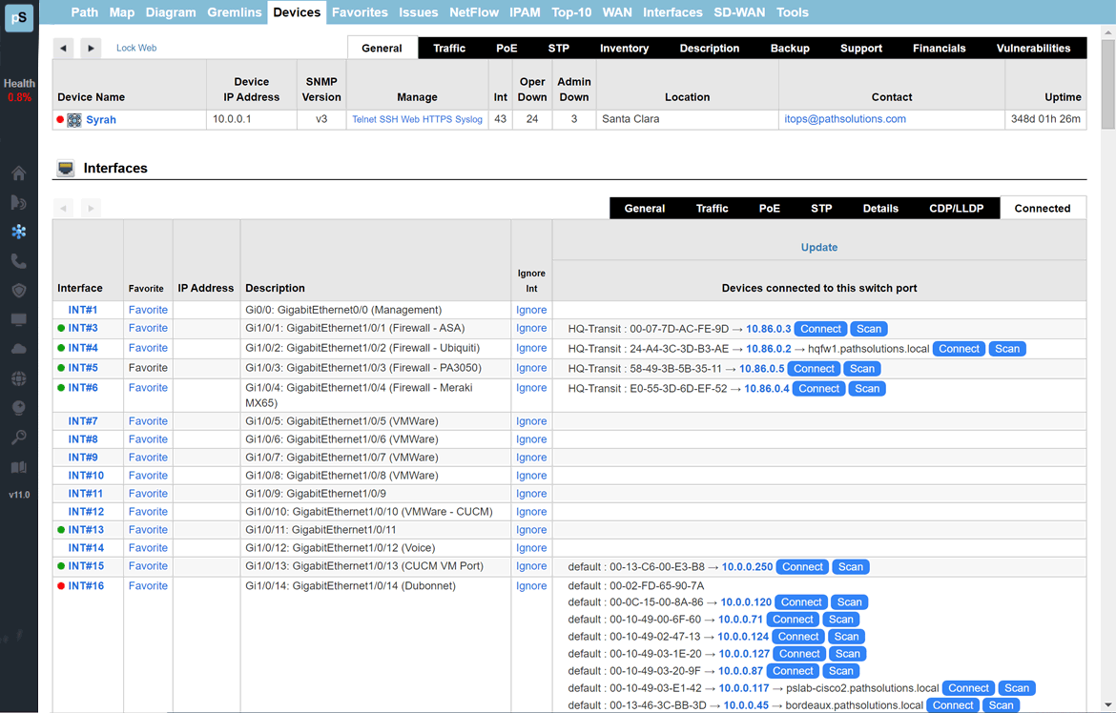Go to next device with right arrow
Viewport: 1116px width, 713px height.
click(x=91, y=48)
